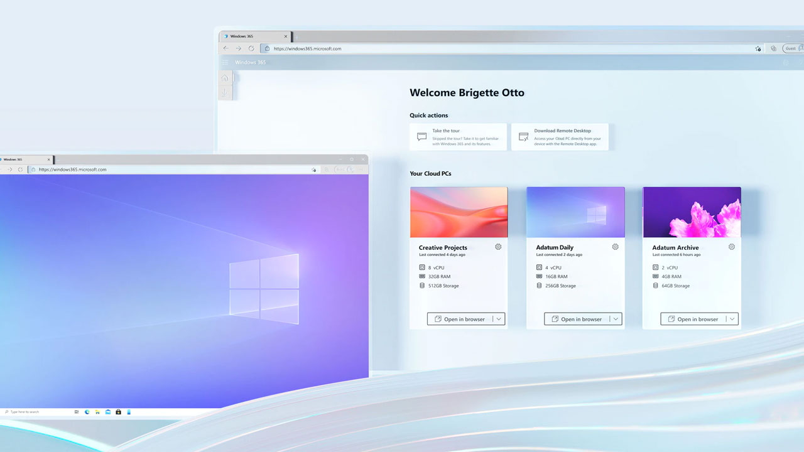
Task: Go forward in the rear browser window
Action: (239, 48)
